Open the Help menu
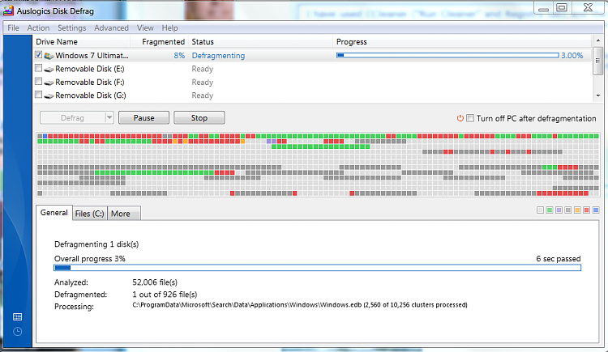Image resolution: width=608 pixels, height=352 pixels. tap(170, 28)
